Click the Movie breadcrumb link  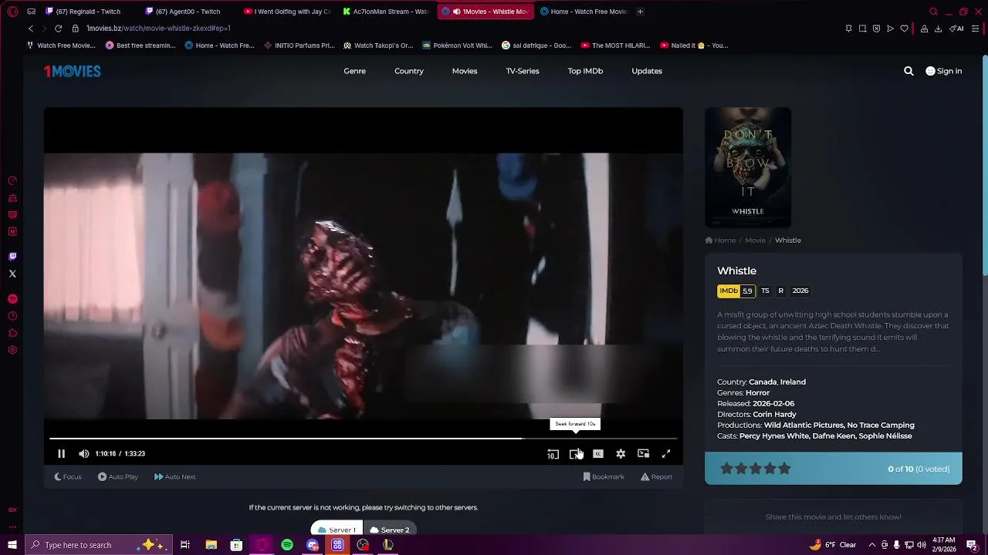point(755,240)
